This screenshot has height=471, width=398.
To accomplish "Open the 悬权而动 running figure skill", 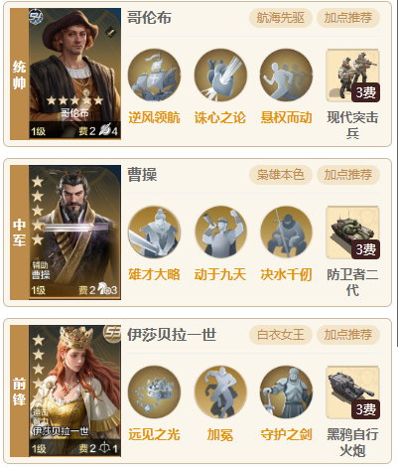I will [x=286, y=75].
